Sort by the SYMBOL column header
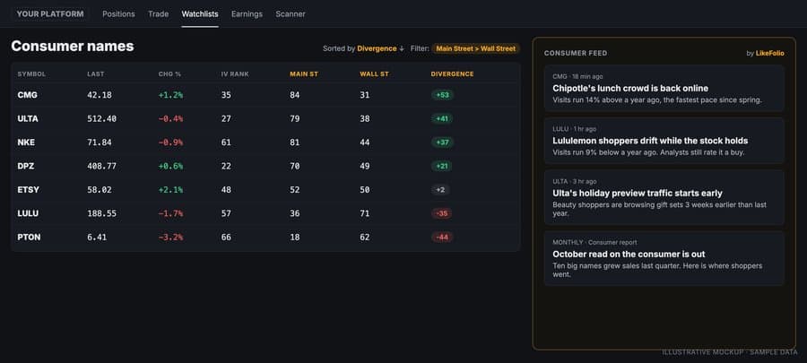The height and width of the screenshot is (363, 807). (x=31, y=74)
